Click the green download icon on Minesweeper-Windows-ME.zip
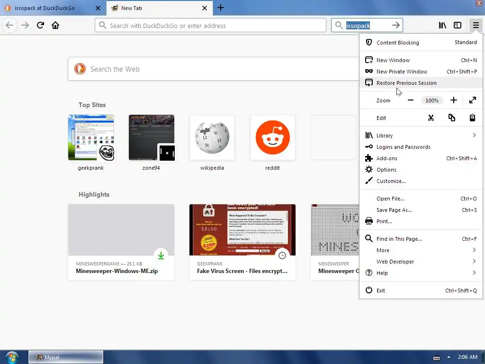 coord(161,255)
